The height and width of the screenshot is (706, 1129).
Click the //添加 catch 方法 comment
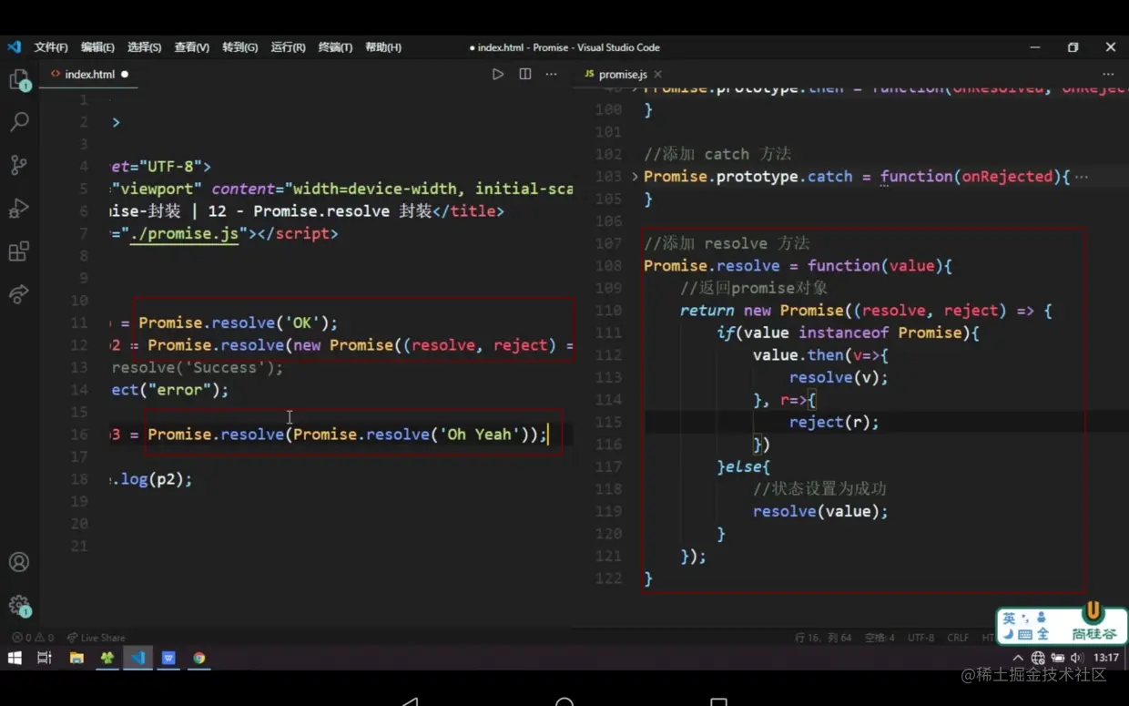coord(717,154)
